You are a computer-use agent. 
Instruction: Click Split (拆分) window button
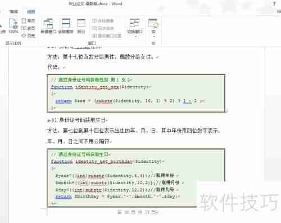click(81, 26)
